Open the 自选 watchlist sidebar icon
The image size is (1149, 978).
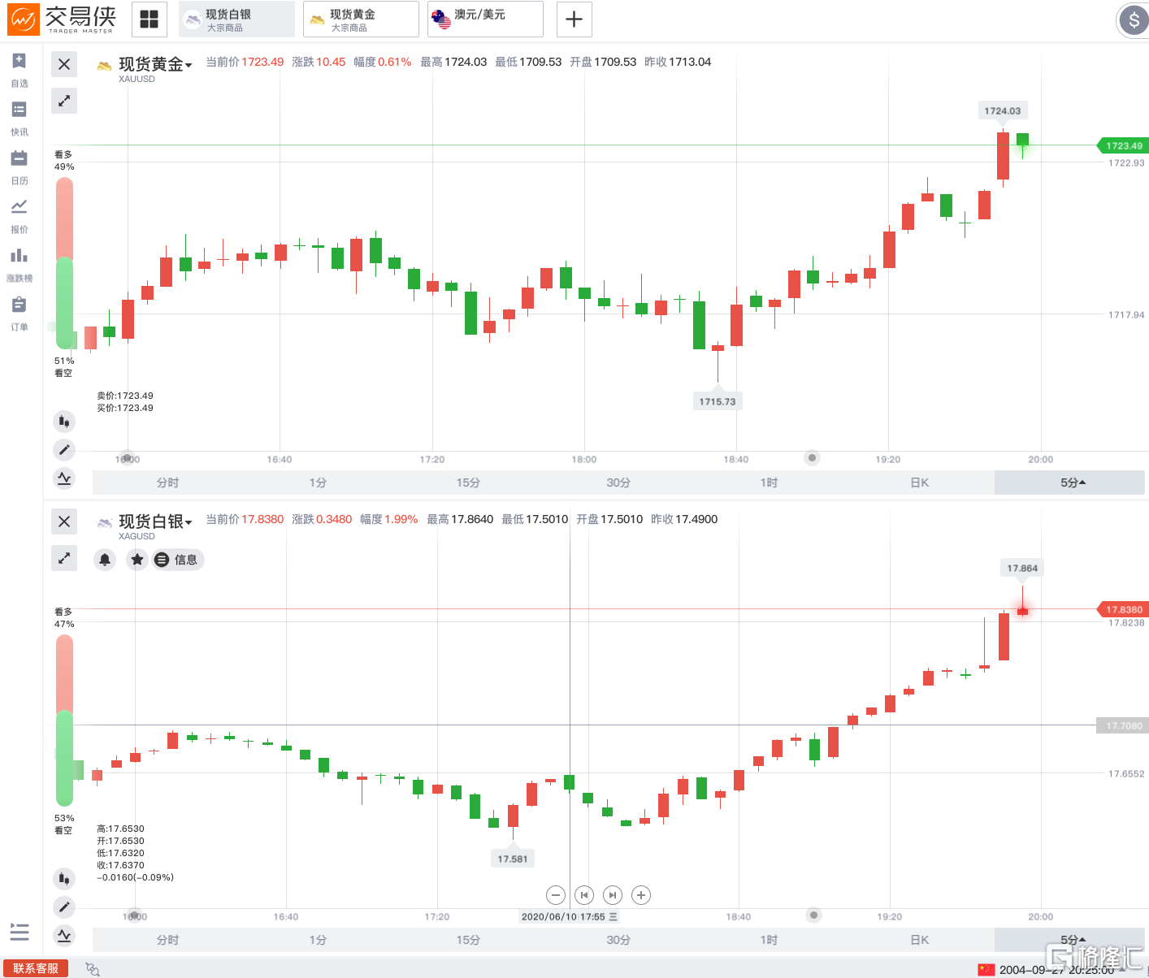20,70
